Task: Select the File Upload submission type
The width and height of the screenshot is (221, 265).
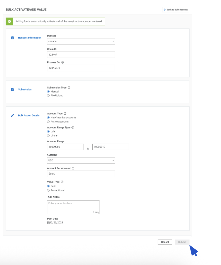Action: [48, 96]
